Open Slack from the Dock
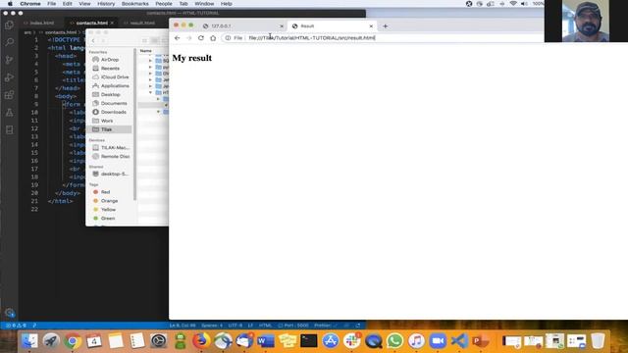This screenshot has height=353, width=628. click(352, 341)
